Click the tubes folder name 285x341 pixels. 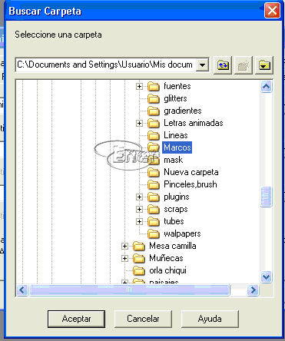(x=174, y=221)
